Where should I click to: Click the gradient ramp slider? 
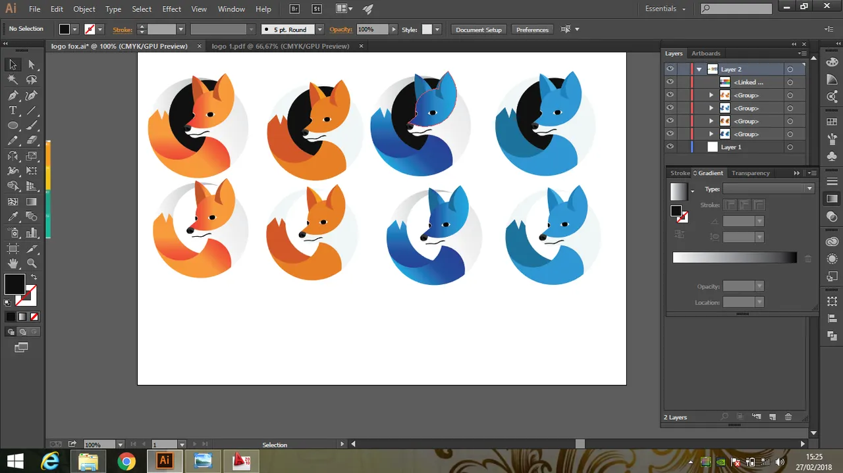pyautogui.click(x=734, y=258)
